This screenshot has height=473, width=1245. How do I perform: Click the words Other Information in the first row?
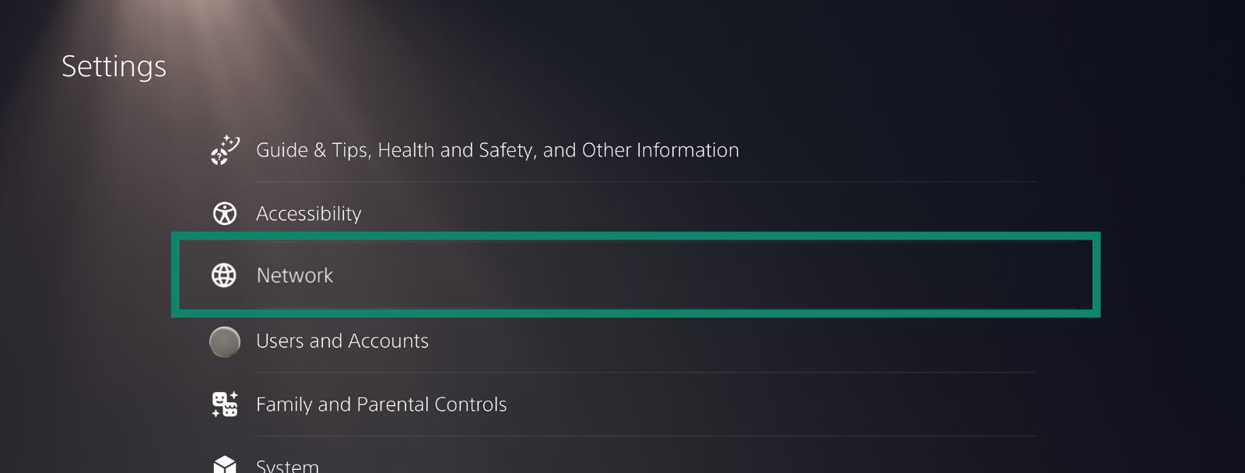(x=661, y=150)
